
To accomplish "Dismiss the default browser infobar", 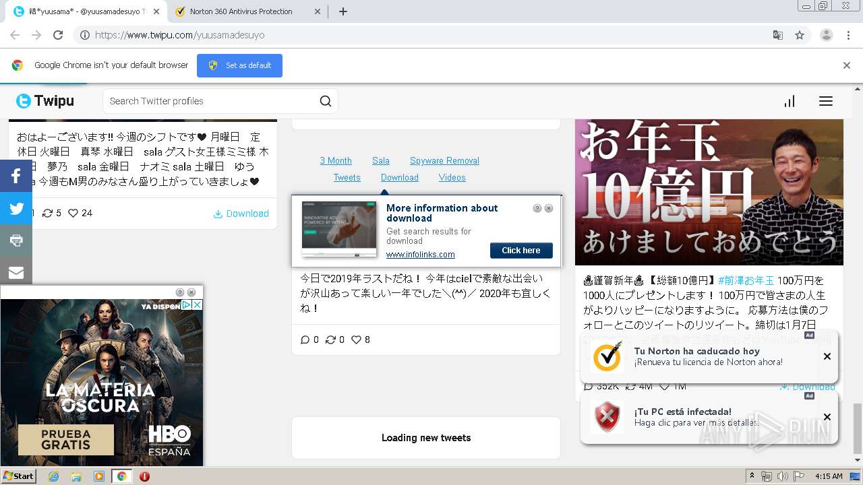I will 847,65.
